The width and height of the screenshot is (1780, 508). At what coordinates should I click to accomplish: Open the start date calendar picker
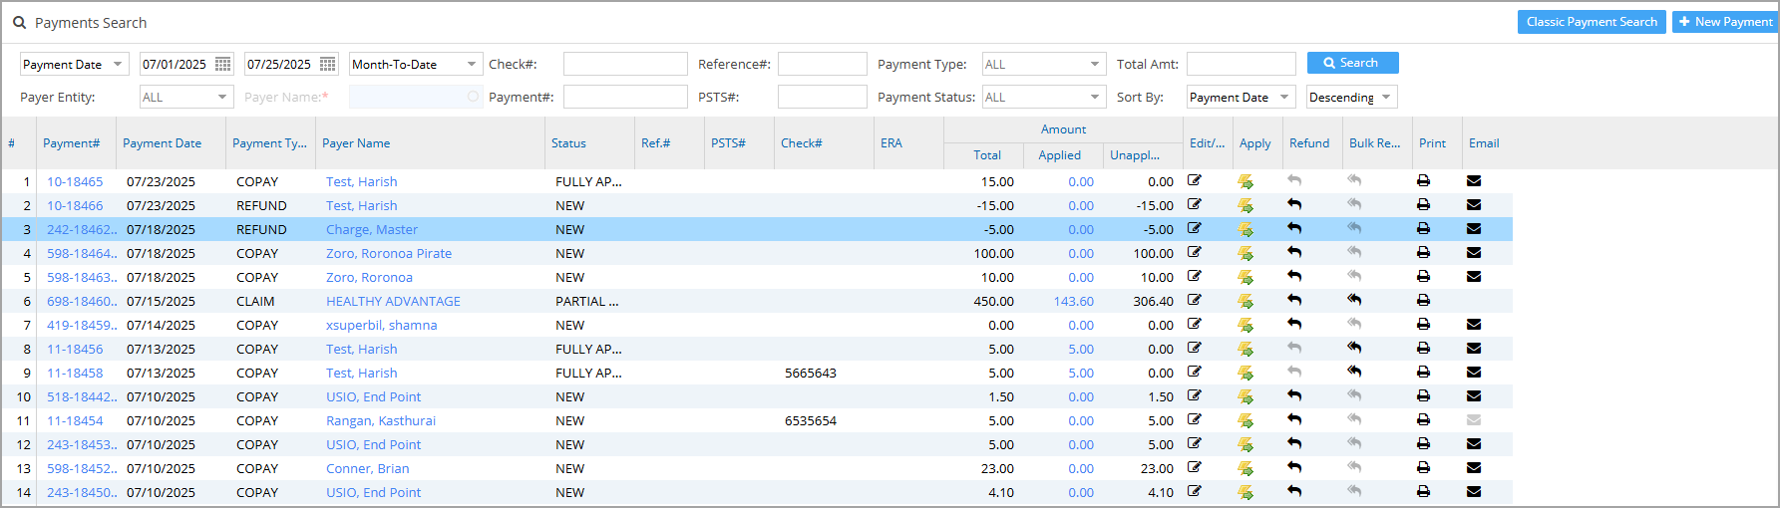[223, 64]
